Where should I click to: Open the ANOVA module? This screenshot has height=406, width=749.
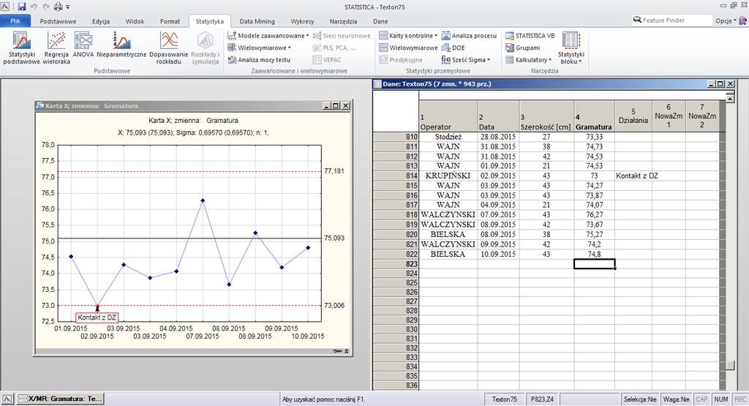click(x=83, y=45)
